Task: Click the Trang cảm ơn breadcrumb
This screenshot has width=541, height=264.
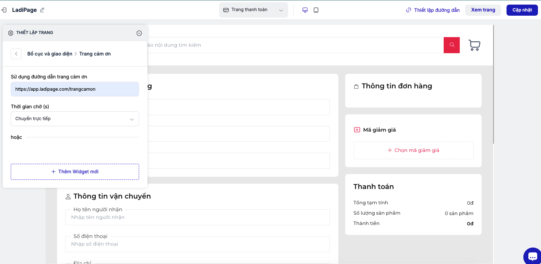Action: click(95, 54)
